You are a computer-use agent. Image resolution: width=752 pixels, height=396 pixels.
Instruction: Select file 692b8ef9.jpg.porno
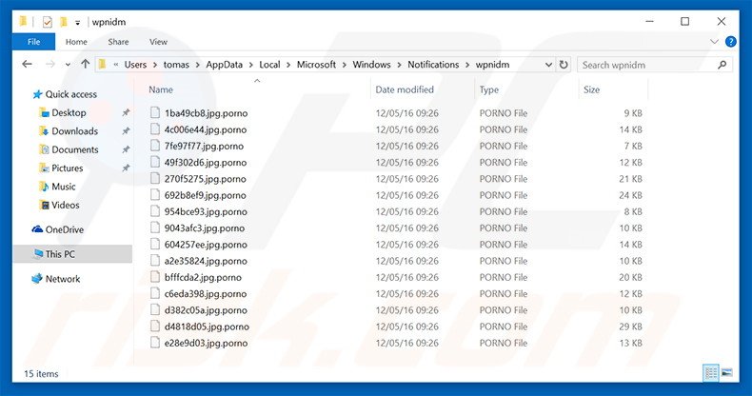point(205,195)
